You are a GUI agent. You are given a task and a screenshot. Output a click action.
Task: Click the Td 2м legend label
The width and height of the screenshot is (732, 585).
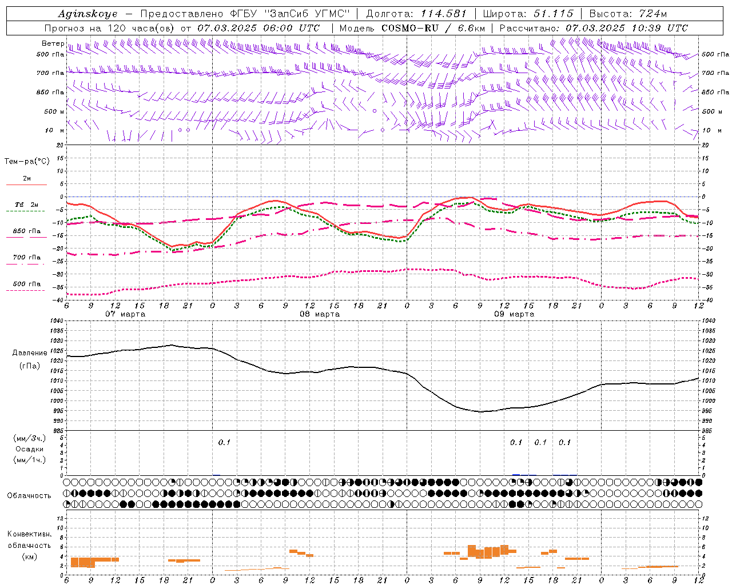[x=27, y=205]
